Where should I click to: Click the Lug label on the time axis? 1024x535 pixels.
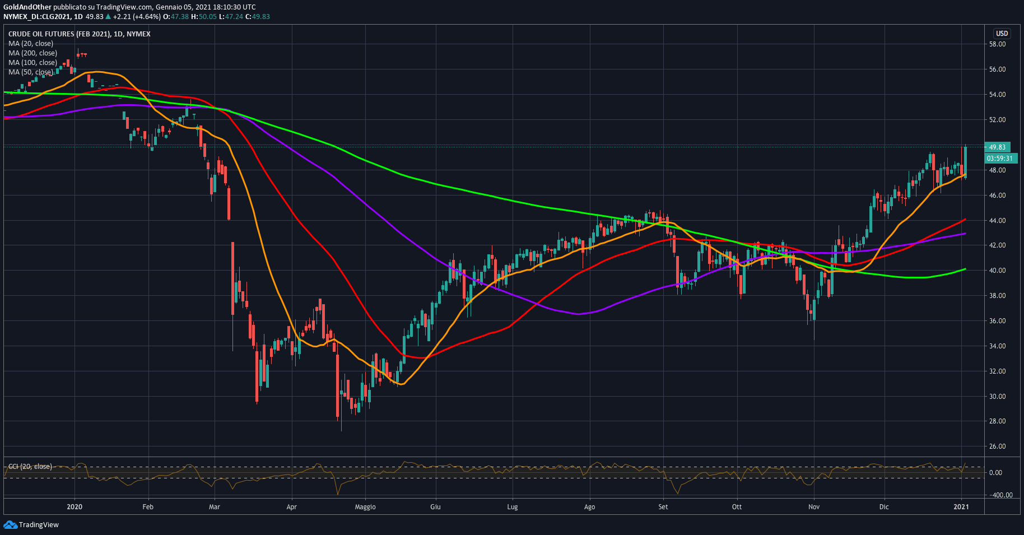(x=512, y=507)
